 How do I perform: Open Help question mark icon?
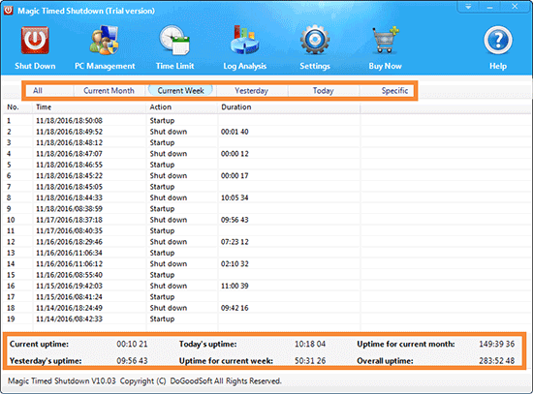tap(498, 41)
